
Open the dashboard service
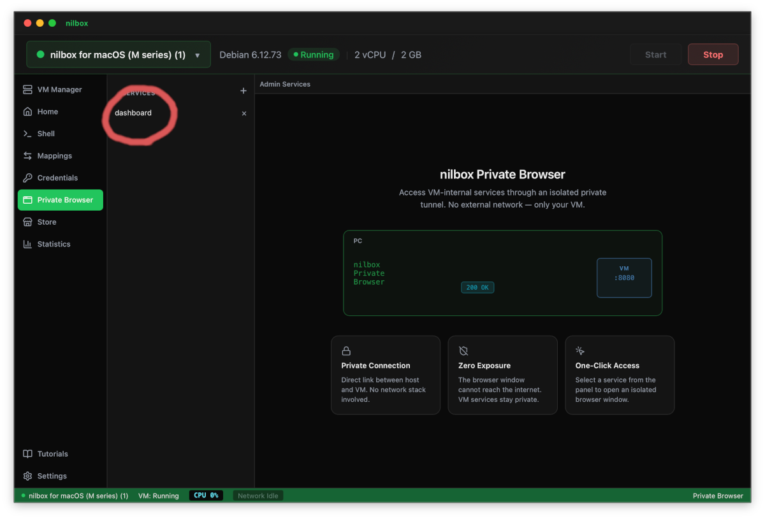tap(133, 113)
